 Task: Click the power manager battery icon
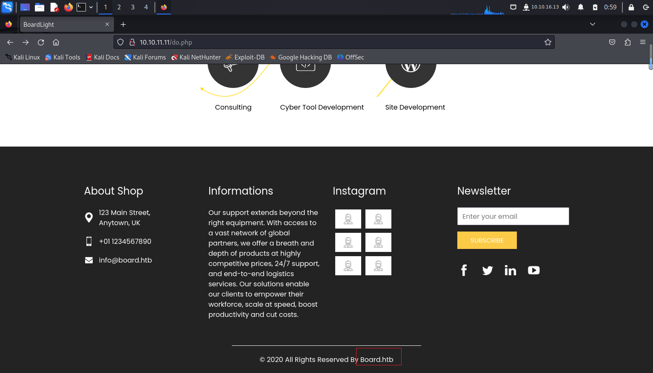click(x=595, y=7)
